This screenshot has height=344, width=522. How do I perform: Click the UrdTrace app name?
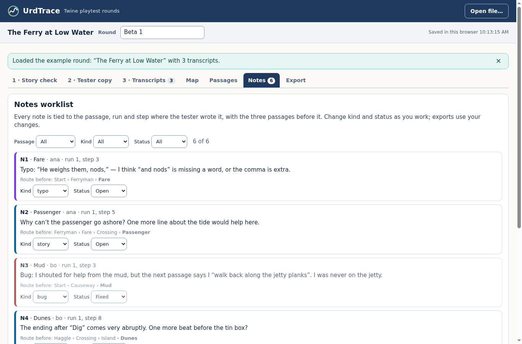(41, 11)
